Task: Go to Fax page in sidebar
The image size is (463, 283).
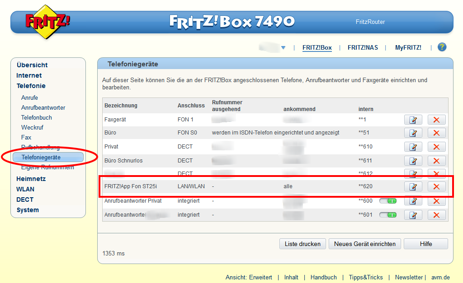Action: coord(26,137)
